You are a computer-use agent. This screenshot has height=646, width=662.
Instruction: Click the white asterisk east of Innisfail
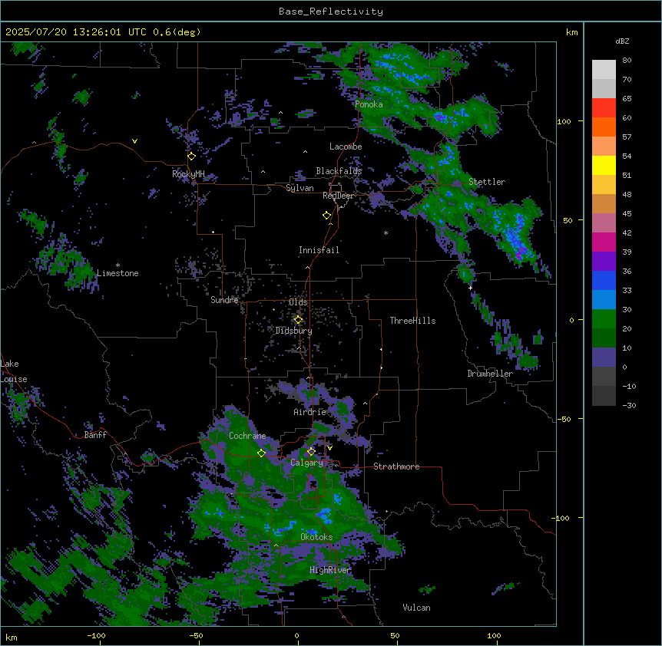click(386, 232)
